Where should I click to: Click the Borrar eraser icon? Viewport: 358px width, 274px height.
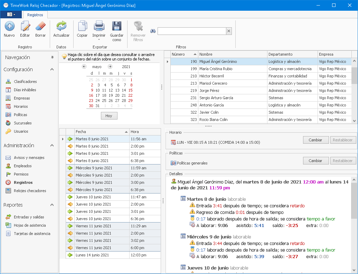(x=40, y=27)
